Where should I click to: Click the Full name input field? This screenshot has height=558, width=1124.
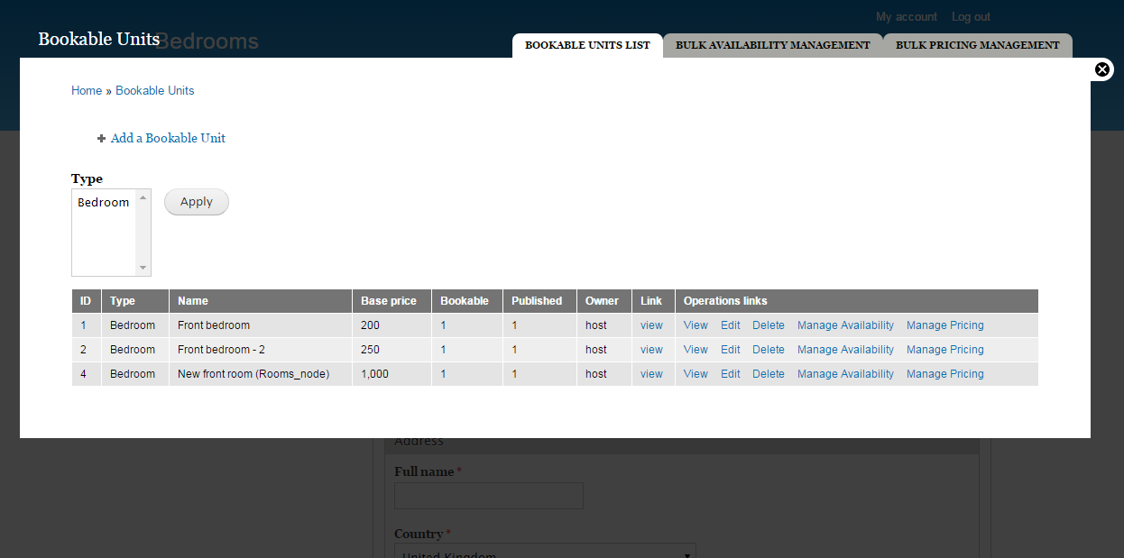click(488, 496)
